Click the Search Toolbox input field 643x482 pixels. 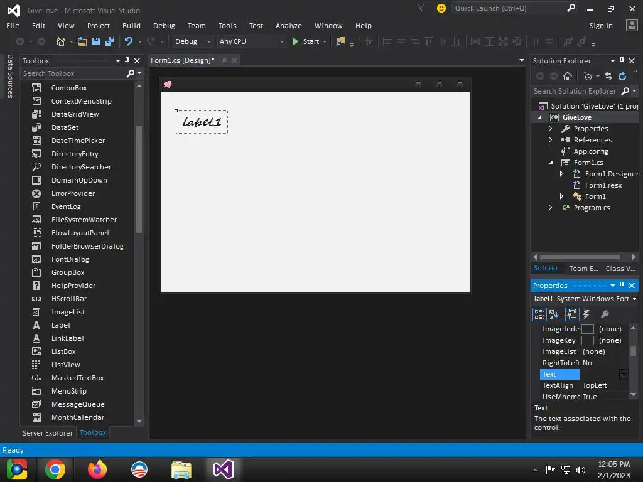pyautogui.click(x=73, y=73)
